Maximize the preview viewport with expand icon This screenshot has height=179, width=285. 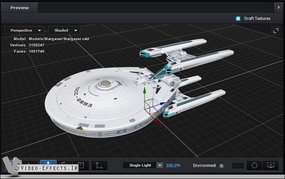pyautogui.click(x=276, y=31)
